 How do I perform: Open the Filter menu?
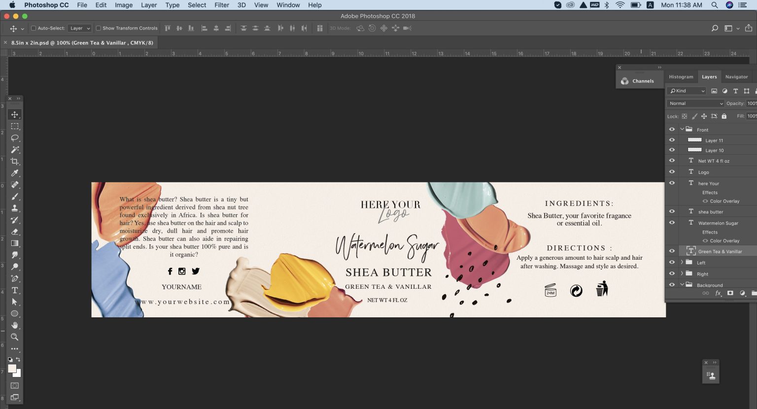click(x=222, y=5)
